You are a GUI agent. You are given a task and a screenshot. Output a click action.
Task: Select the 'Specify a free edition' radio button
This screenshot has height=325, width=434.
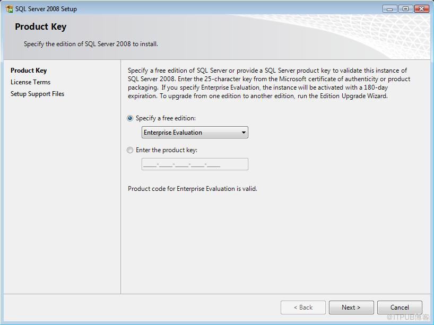click(130, 118)
